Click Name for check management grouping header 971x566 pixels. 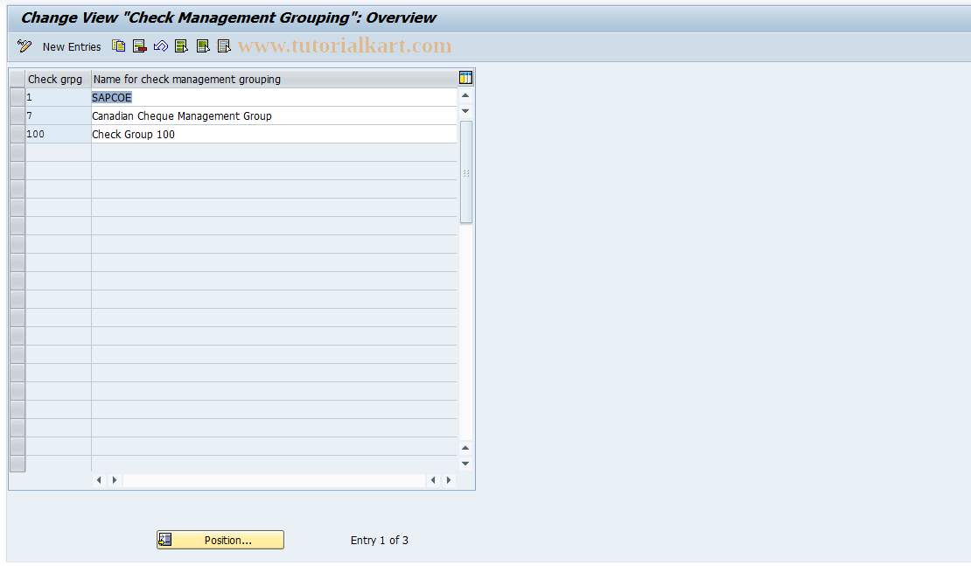click(274, 79)
